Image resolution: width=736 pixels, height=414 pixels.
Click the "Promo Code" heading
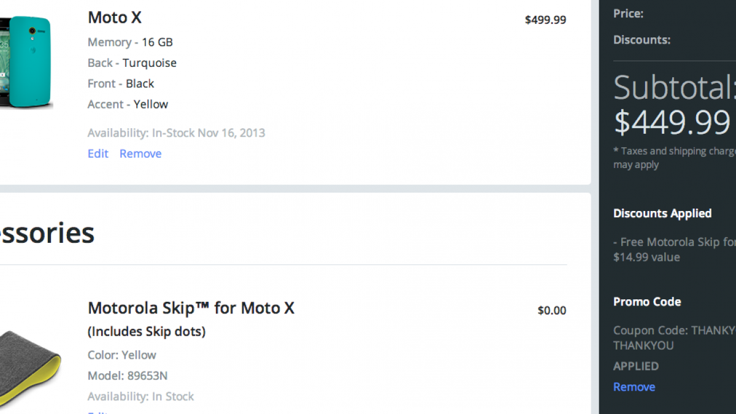point(647,302)
